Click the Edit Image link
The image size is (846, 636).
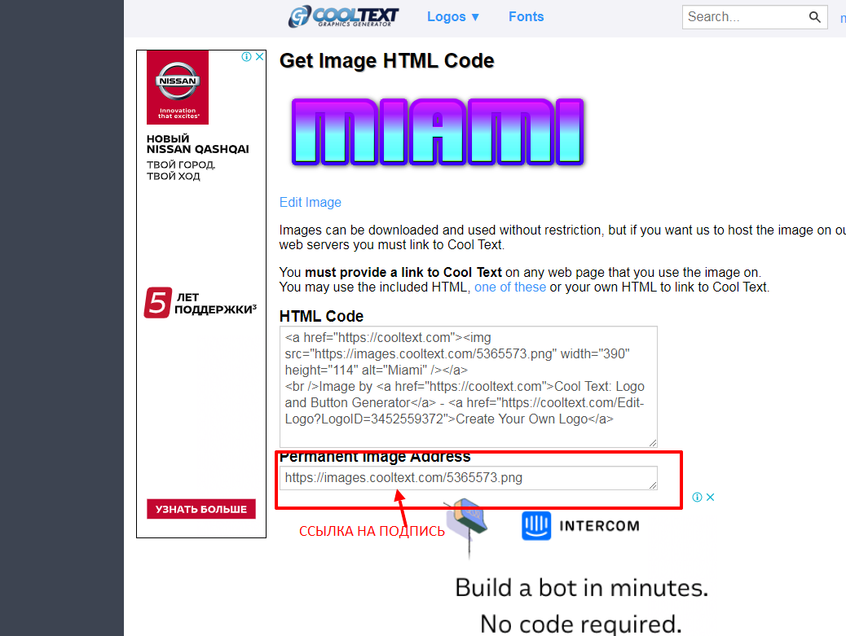click(x=311, y=202)
